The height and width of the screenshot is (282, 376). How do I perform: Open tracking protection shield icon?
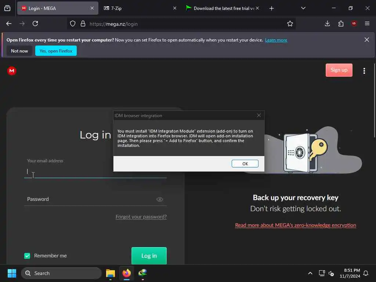[x=73, y=24]
